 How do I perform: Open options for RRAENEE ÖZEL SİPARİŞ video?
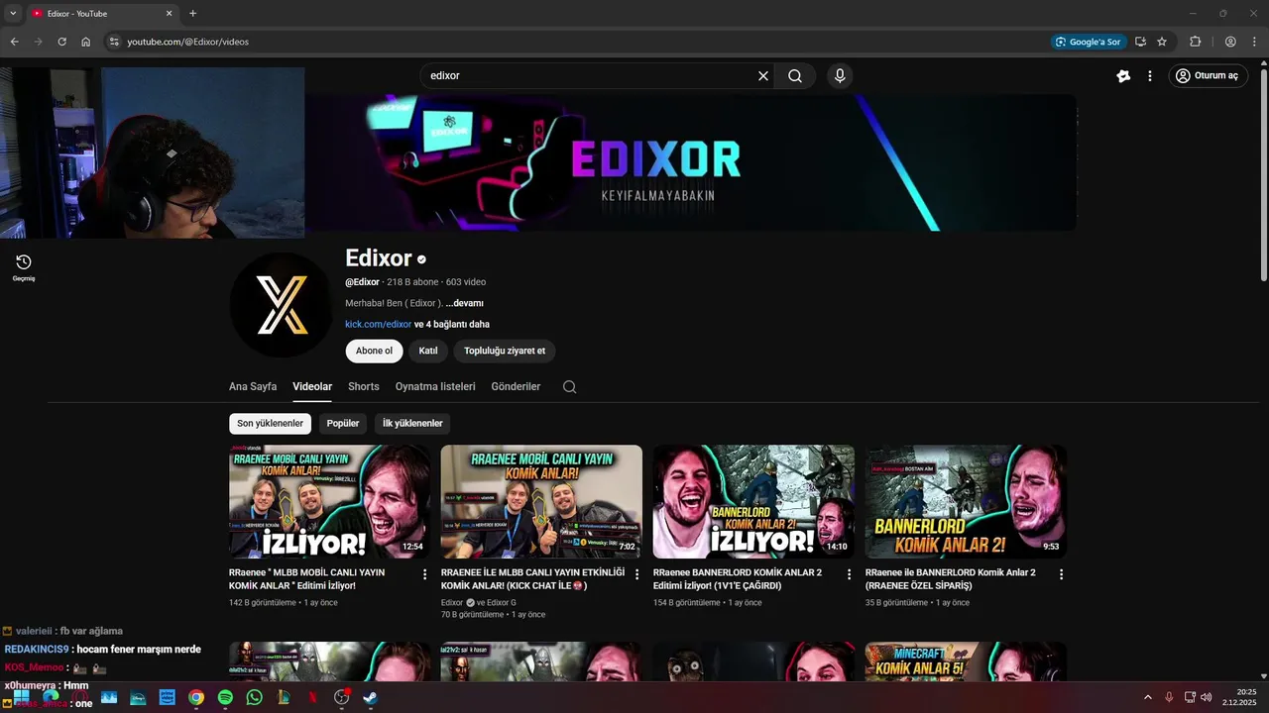(1062, 574)
